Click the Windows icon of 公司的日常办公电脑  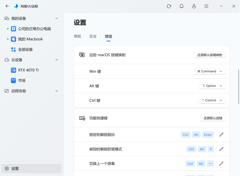click(x=14, y=29)
